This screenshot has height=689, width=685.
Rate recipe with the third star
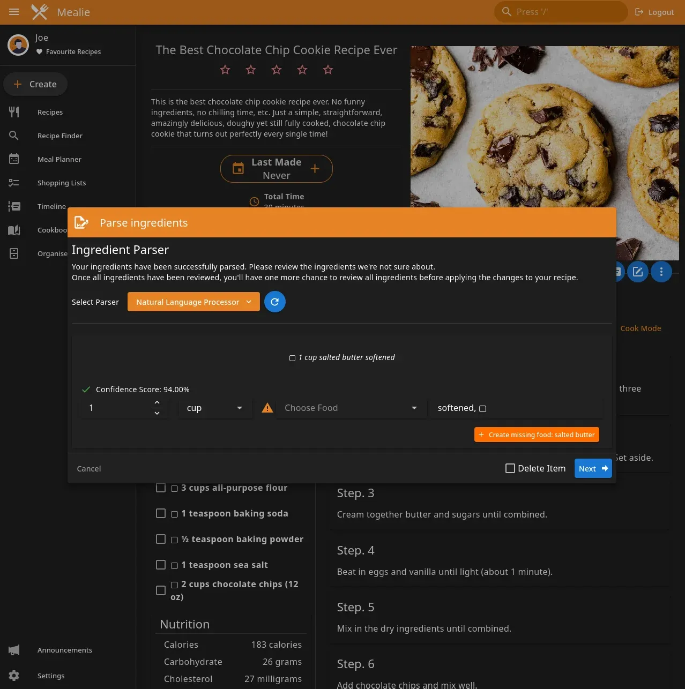(277, 70)
